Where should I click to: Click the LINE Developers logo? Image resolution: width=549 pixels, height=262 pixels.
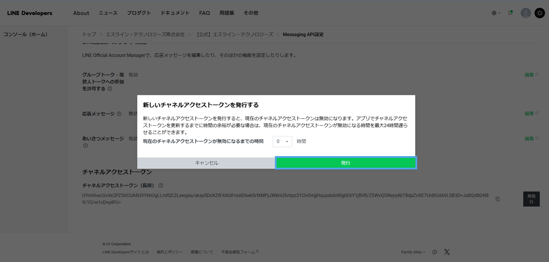pos(30,13)
